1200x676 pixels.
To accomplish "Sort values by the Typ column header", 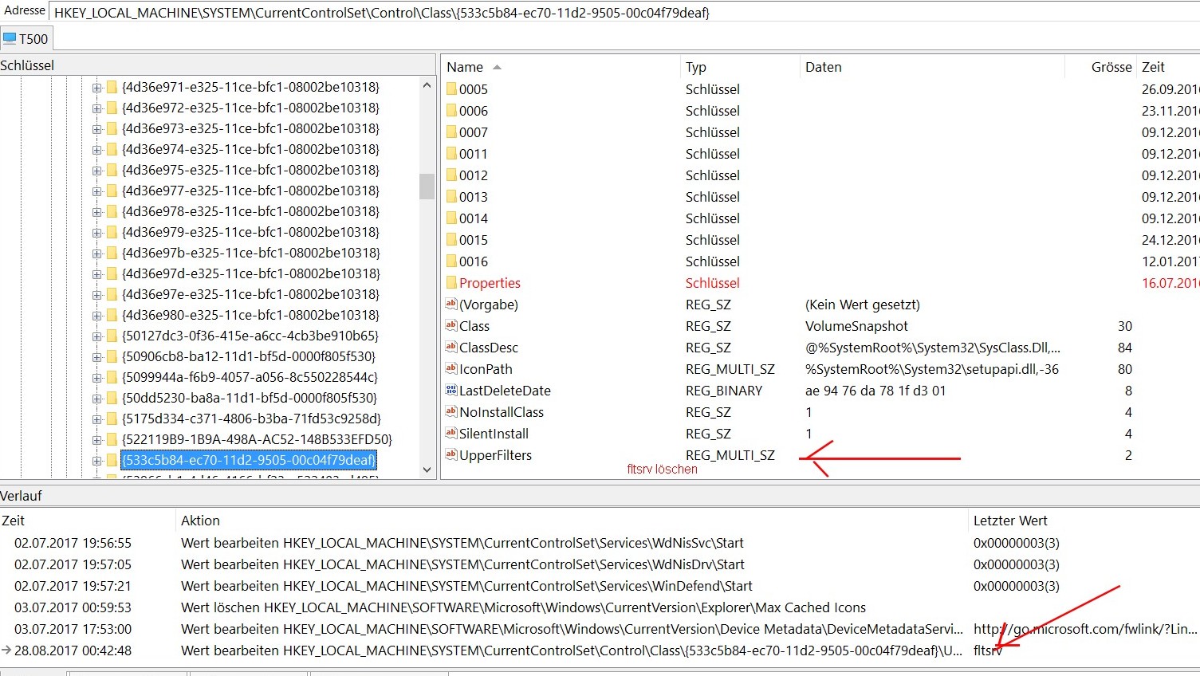I will (740, 67).
